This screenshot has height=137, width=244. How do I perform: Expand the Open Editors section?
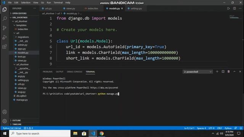(x=19, y=13)
